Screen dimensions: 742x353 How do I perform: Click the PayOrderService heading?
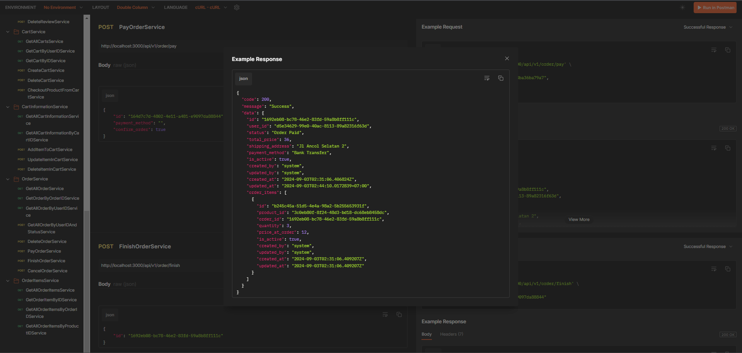[142, 27]
